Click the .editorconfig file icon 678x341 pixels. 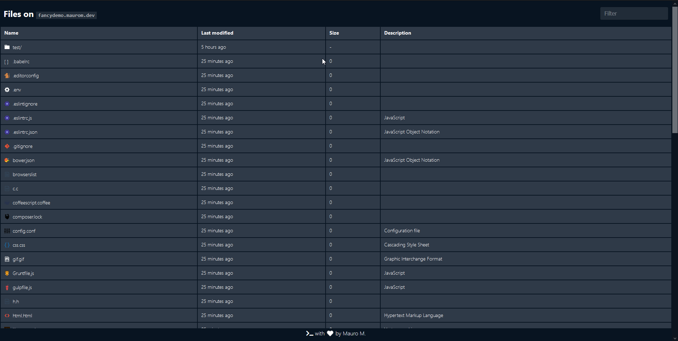coord(7,76)
